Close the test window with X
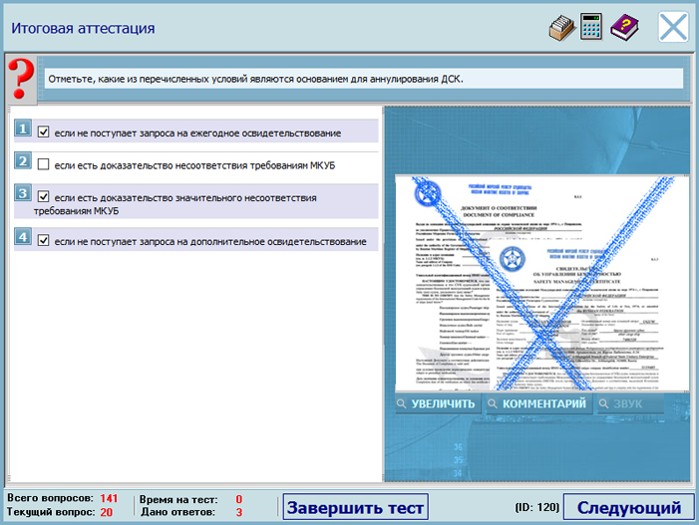699x525 pixels. pos(673,27)
